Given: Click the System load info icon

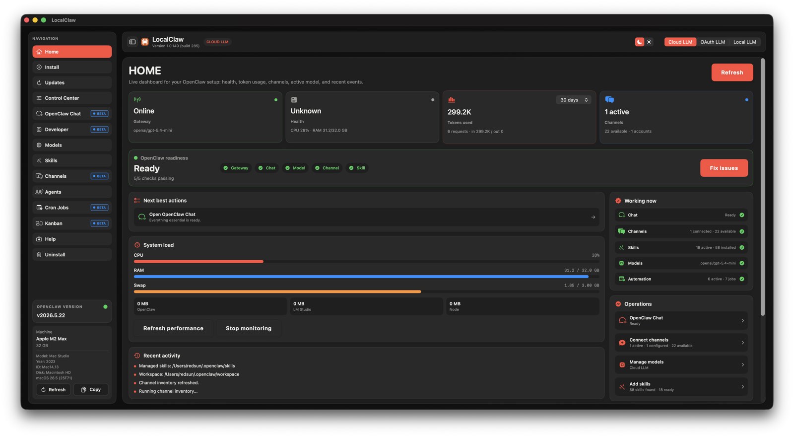Looking at the screenshot, I should click(137, 245).
